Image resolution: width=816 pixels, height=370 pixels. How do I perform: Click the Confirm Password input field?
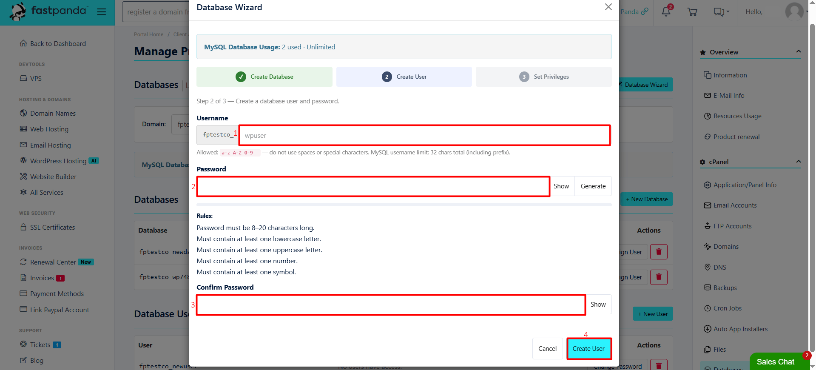[391, 305]
